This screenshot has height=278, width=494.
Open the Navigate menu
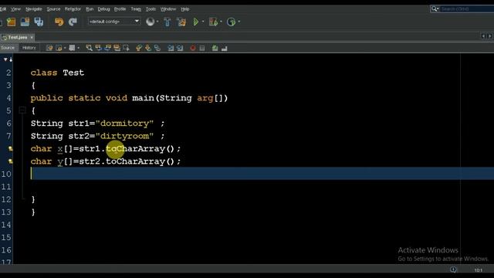tap(33, 8)
